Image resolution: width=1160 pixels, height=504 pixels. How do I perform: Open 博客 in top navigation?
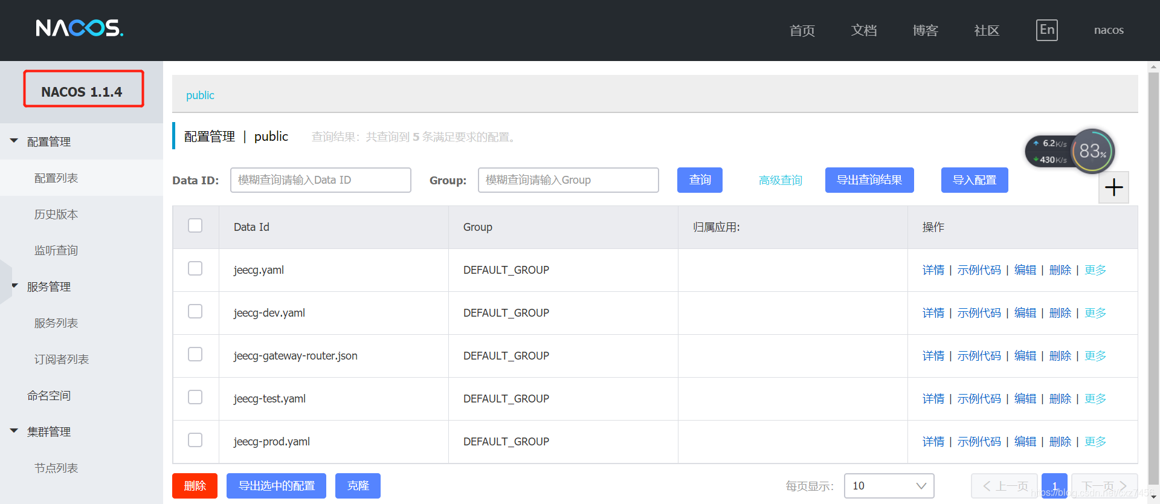(926, 30)
